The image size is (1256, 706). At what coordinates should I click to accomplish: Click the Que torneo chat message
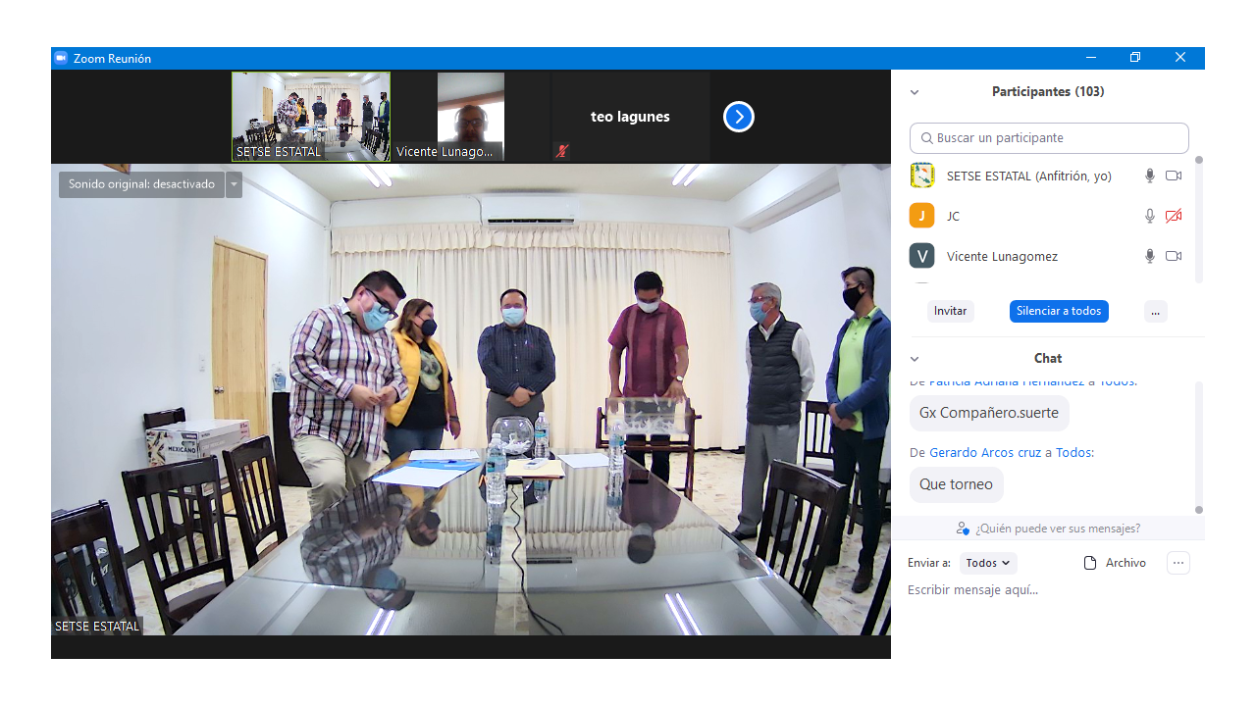coord(957,484)
